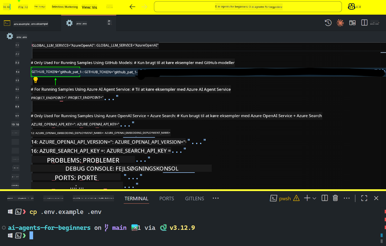Open the Selection menu
Screen dimensions: 386x246
click(65, 7)
